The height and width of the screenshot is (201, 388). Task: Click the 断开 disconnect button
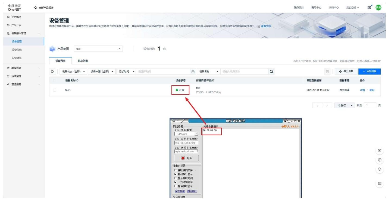186,158
